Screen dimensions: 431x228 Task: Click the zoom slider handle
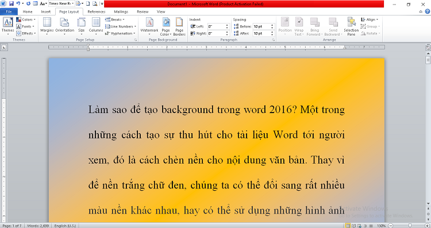point(410,226)
